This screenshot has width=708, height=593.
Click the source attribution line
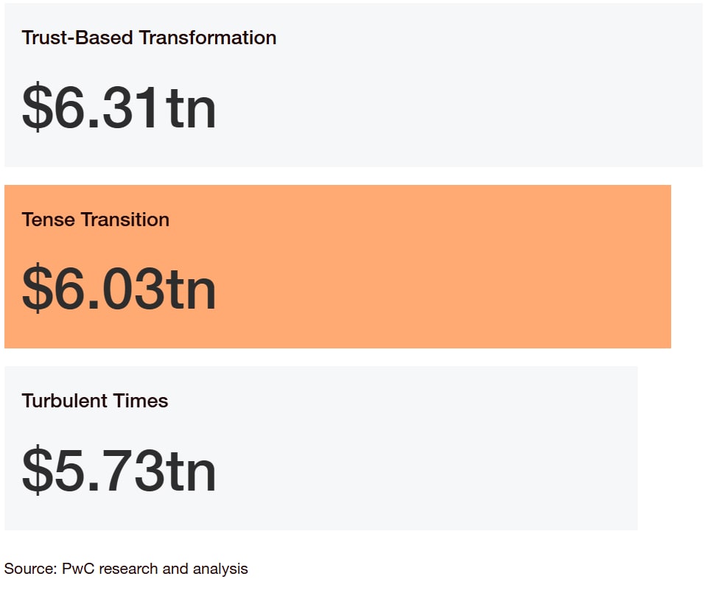point(126,569)
